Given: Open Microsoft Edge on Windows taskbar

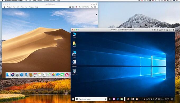Looking at the screenshot, I should point(118,99).
